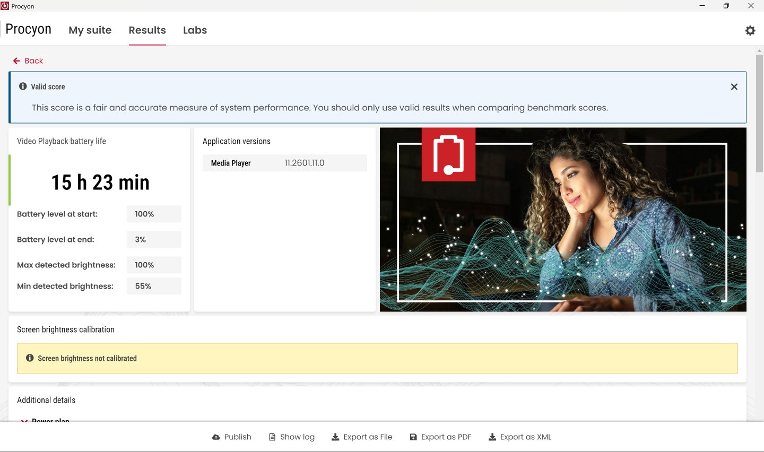
Task: Click the Procyon title heading
Action: (x=29, y=29)
